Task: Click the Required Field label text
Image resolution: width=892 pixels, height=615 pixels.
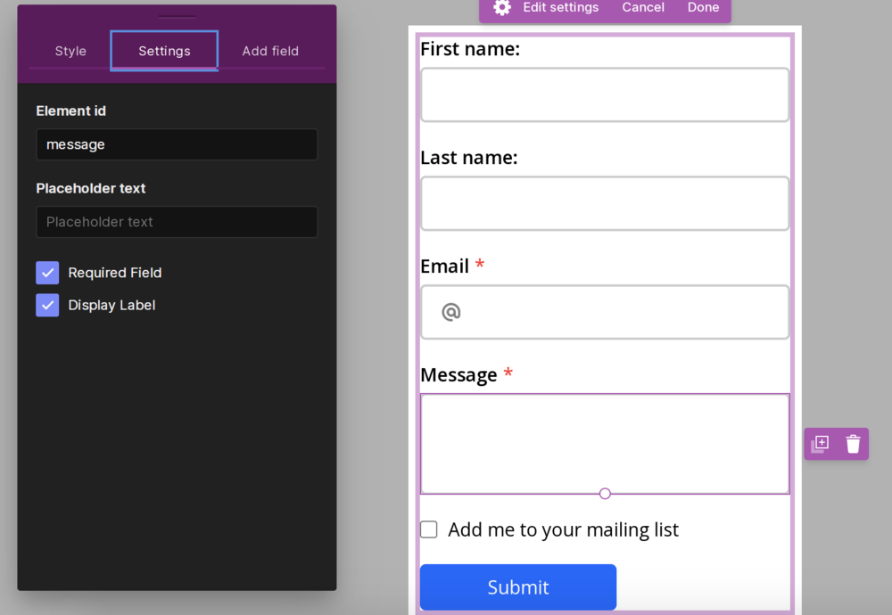Action: (x=115, y=273)
